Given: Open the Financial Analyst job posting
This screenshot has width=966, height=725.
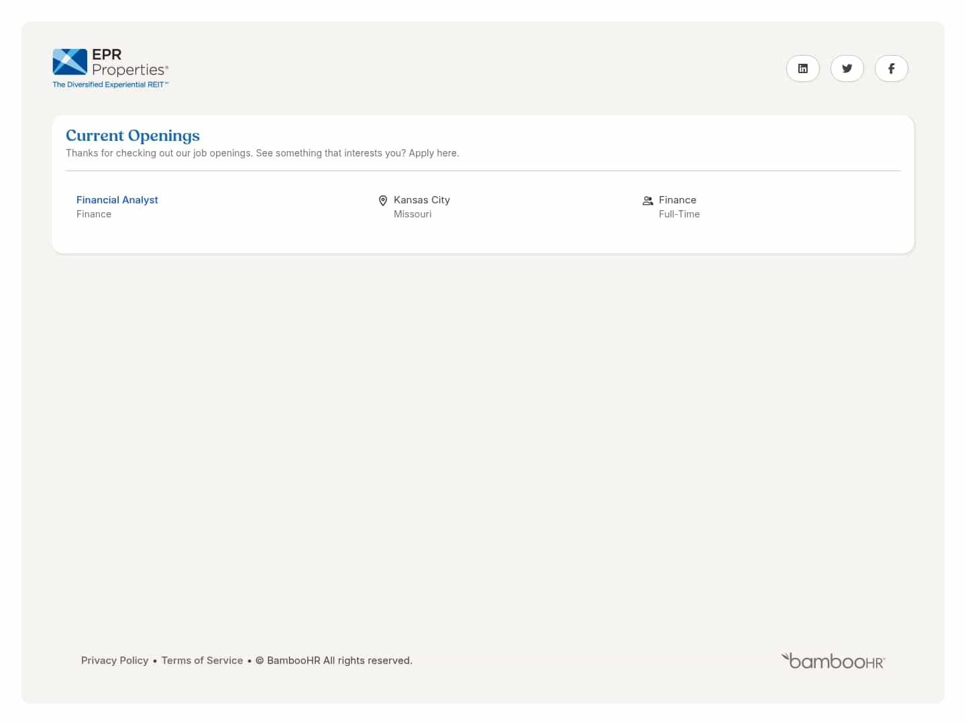Looking at the screenshot, I should pyautogui.click(x=117, y=200).
